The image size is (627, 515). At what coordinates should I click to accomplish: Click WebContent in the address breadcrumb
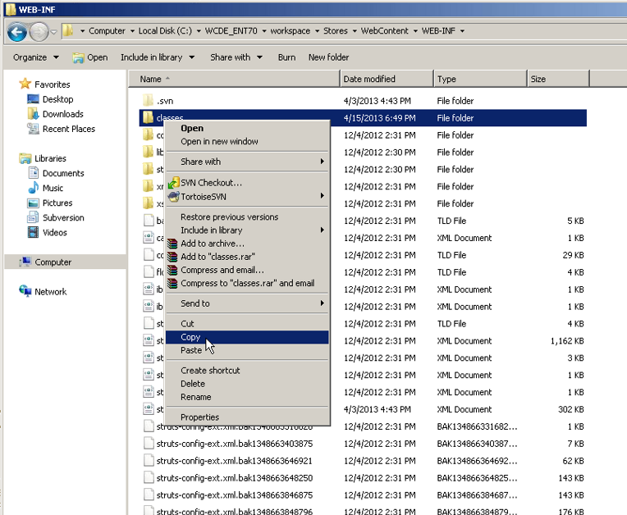(385, 31)
